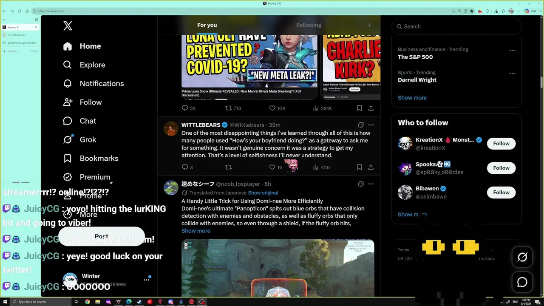The height and width of the screenshot is (306, 544).
Task: Open Follow in the X sidebar
Action: click(82, 102)
